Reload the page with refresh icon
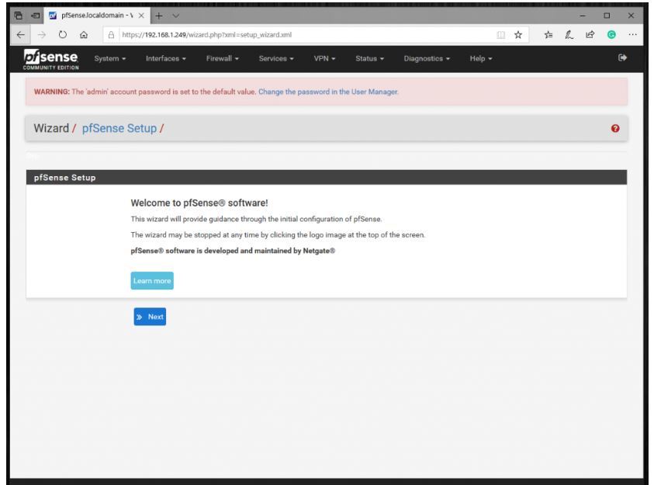The height and width of the screenshot is (485, 654). pos(63,35)
